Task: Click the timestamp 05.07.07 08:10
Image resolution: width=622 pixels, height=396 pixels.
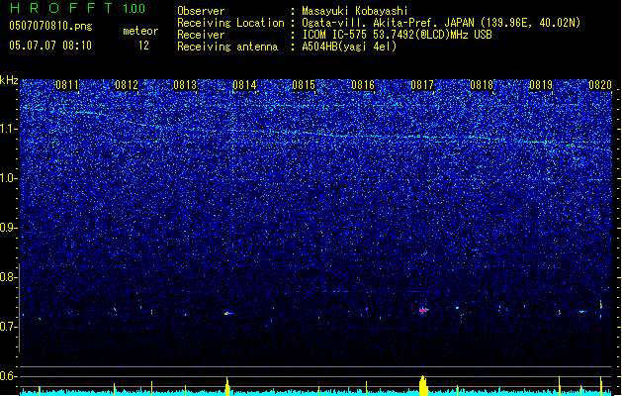Action: tap(50, 46)
